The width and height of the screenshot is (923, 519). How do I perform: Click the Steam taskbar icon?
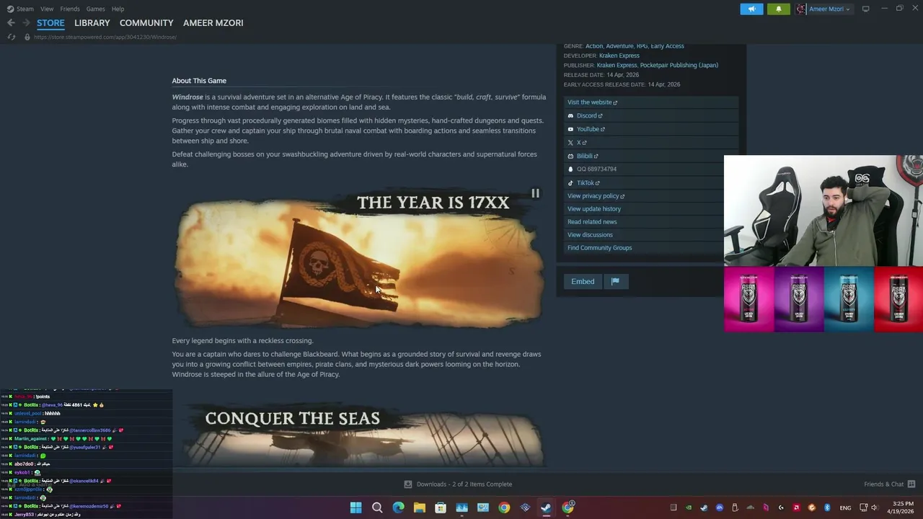[x=546, y=507]
